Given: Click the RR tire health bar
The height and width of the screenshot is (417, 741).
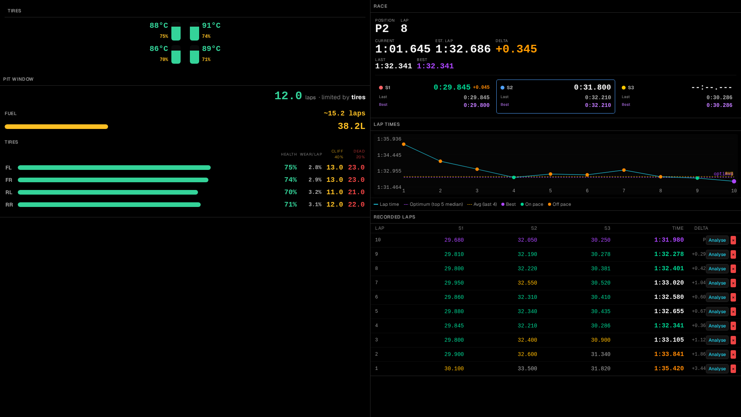Looking at the screenshot, I should pyautogui.click(x=109, y=205).
